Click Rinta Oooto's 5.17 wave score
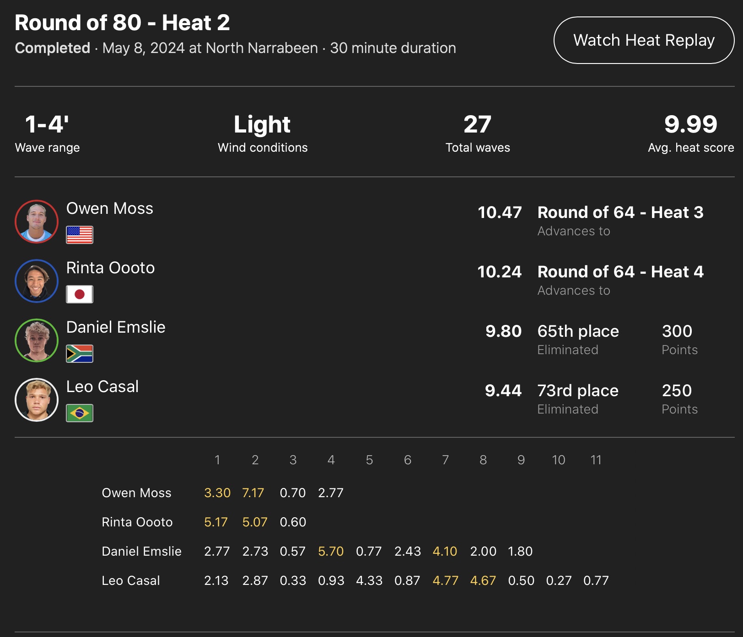 click(216, 522)
